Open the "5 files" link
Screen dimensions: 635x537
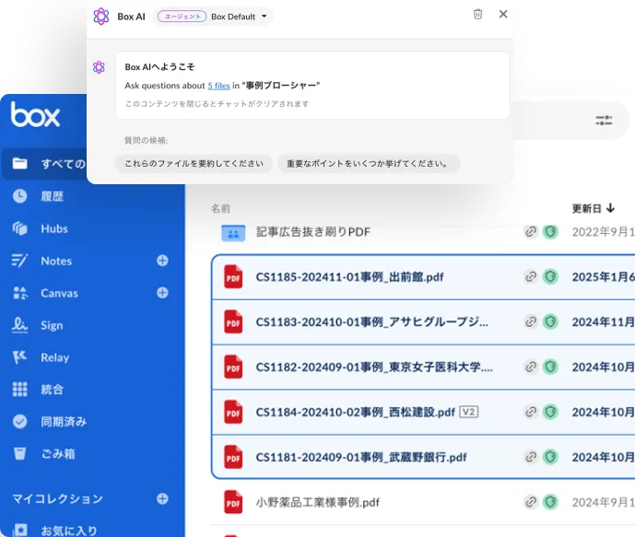pyautogui.click(x=218, y=86)
